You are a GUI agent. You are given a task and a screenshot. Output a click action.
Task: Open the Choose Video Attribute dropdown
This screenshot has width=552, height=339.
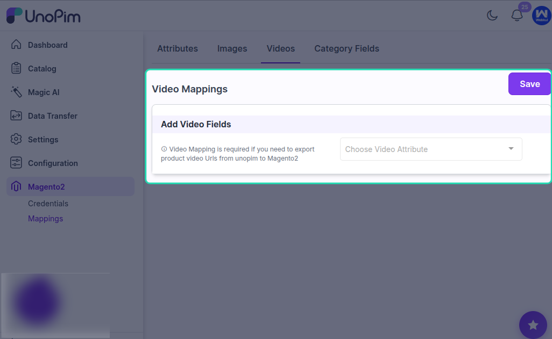(x=431, y=149)
